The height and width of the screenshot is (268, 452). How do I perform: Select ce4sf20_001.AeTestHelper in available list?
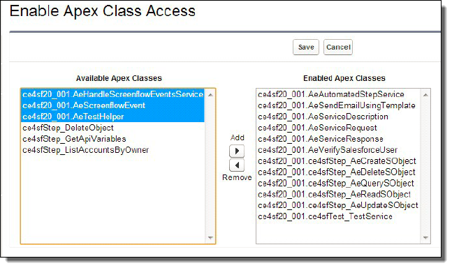click(x=112, y=117)
